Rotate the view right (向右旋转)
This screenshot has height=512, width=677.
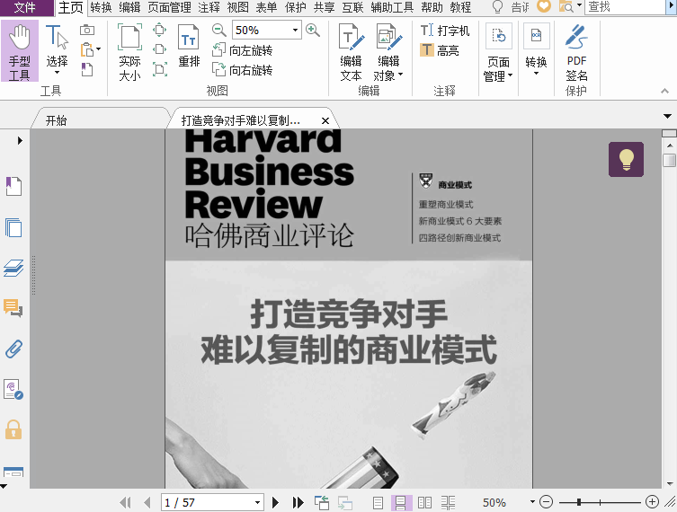click(x=243, y=70)
